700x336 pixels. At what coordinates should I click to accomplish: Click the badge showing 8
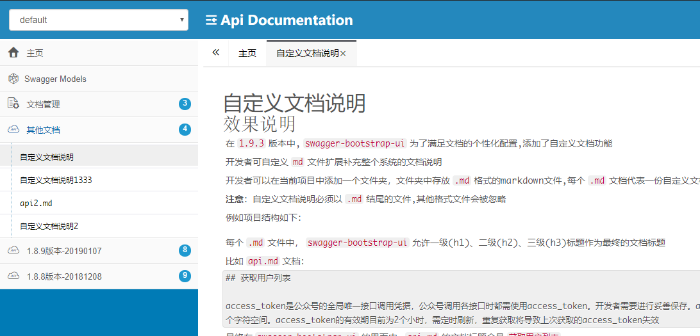pos(185,250)
